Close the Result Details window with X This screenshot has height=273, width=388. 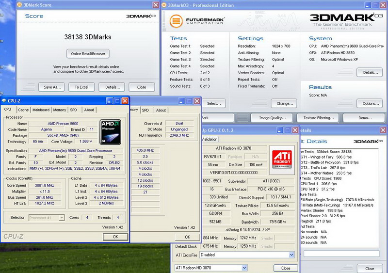tap(383, 130)
